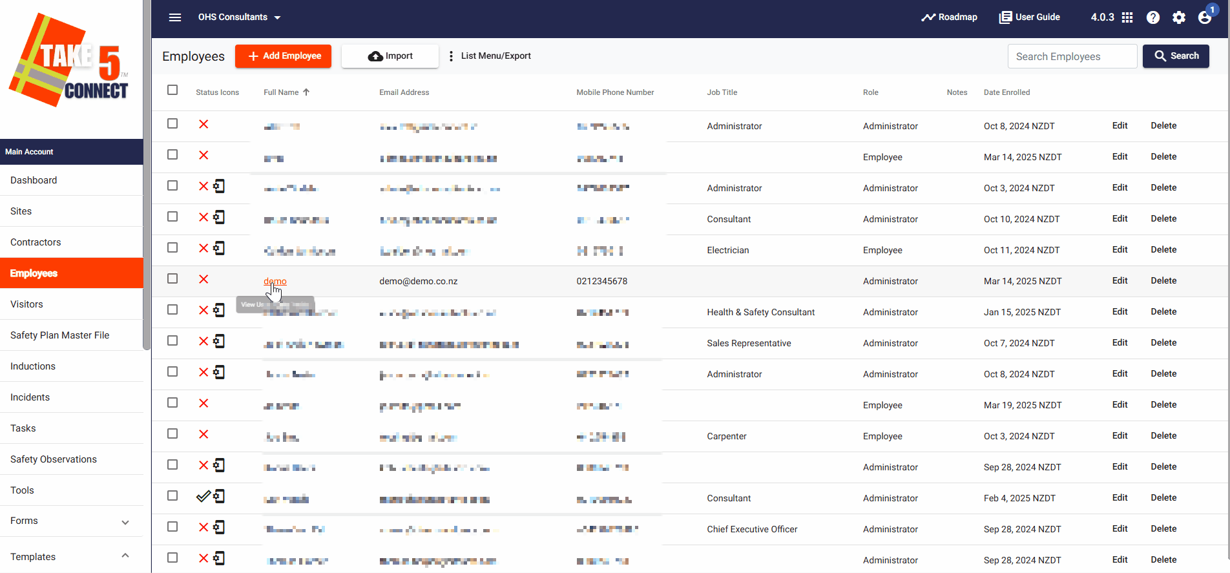The image size is (1230, 573).
Task: Click the red X icon in the Carpenter row
Action: tap(203, 434)
